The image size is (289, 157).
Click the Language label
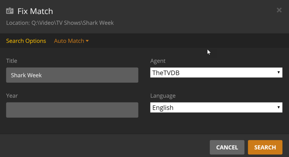[163, 96]
